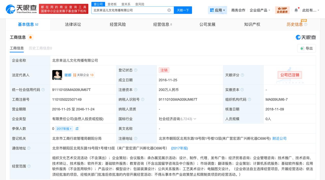Image resolution: width=325 pixels, height=180 pixels.
Task: Click organization code MA009UM6-7
Action: pyautogui.click(x=277, y=100)
